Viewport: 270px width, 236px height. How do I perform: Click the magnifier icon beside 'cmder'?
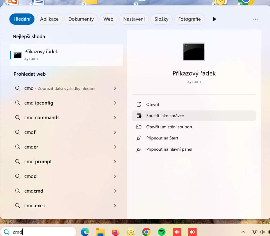click(17, 147)
